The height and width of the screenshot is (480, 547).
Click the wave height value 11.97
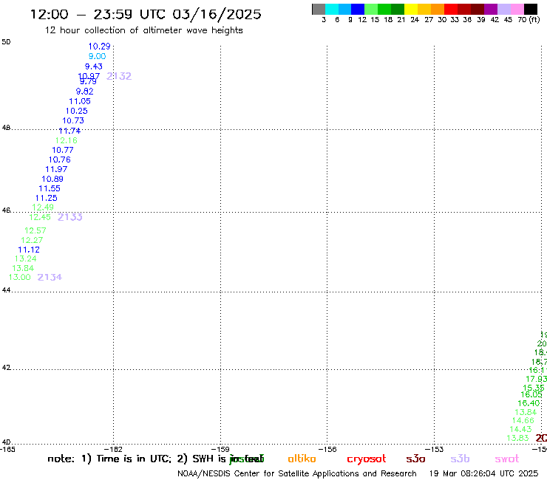56,169
